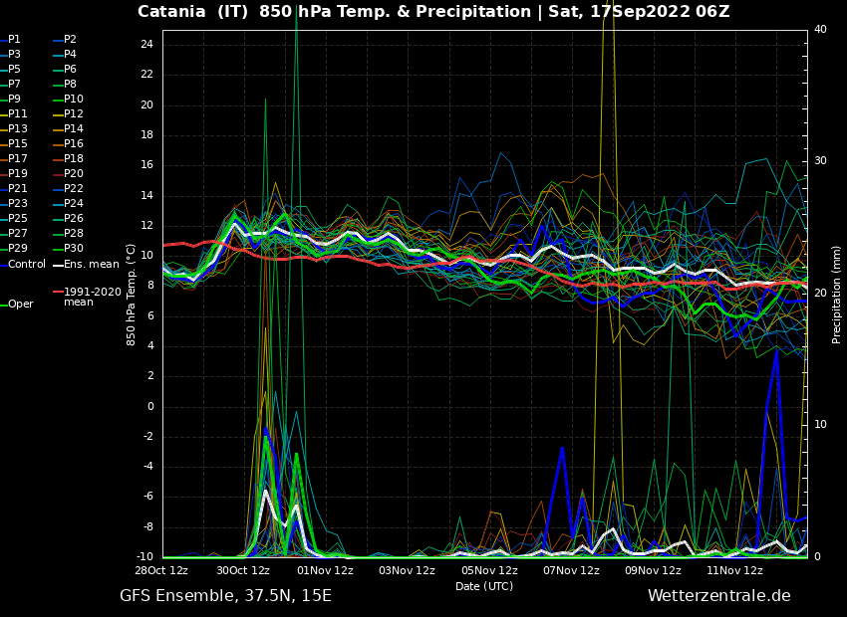The height and width of the screenshot is (617, 847).
Task: Click the Oper legend entry
Action: tap(20, 305)
